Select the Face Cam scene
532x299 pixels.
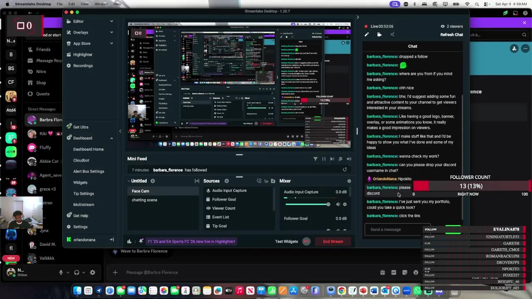tap(164, 191)
